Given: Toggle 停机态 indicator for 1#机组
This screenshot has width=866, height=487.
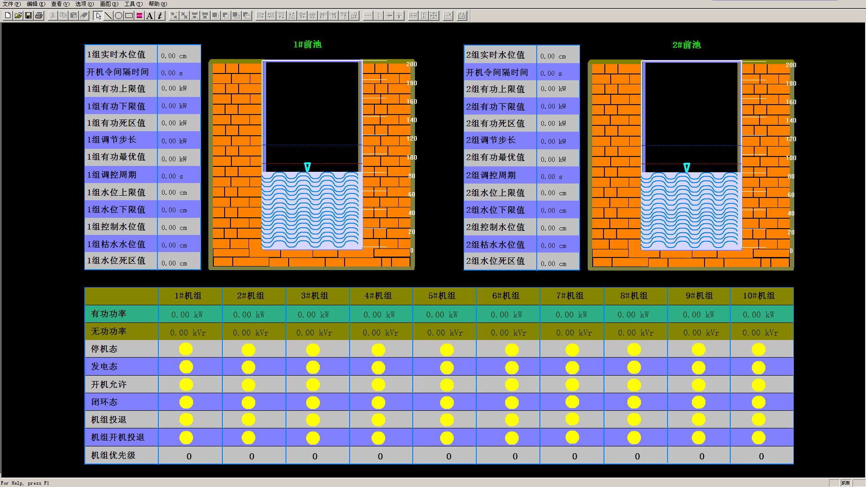Looking at the screenshot, I should [x=186, y=349].
